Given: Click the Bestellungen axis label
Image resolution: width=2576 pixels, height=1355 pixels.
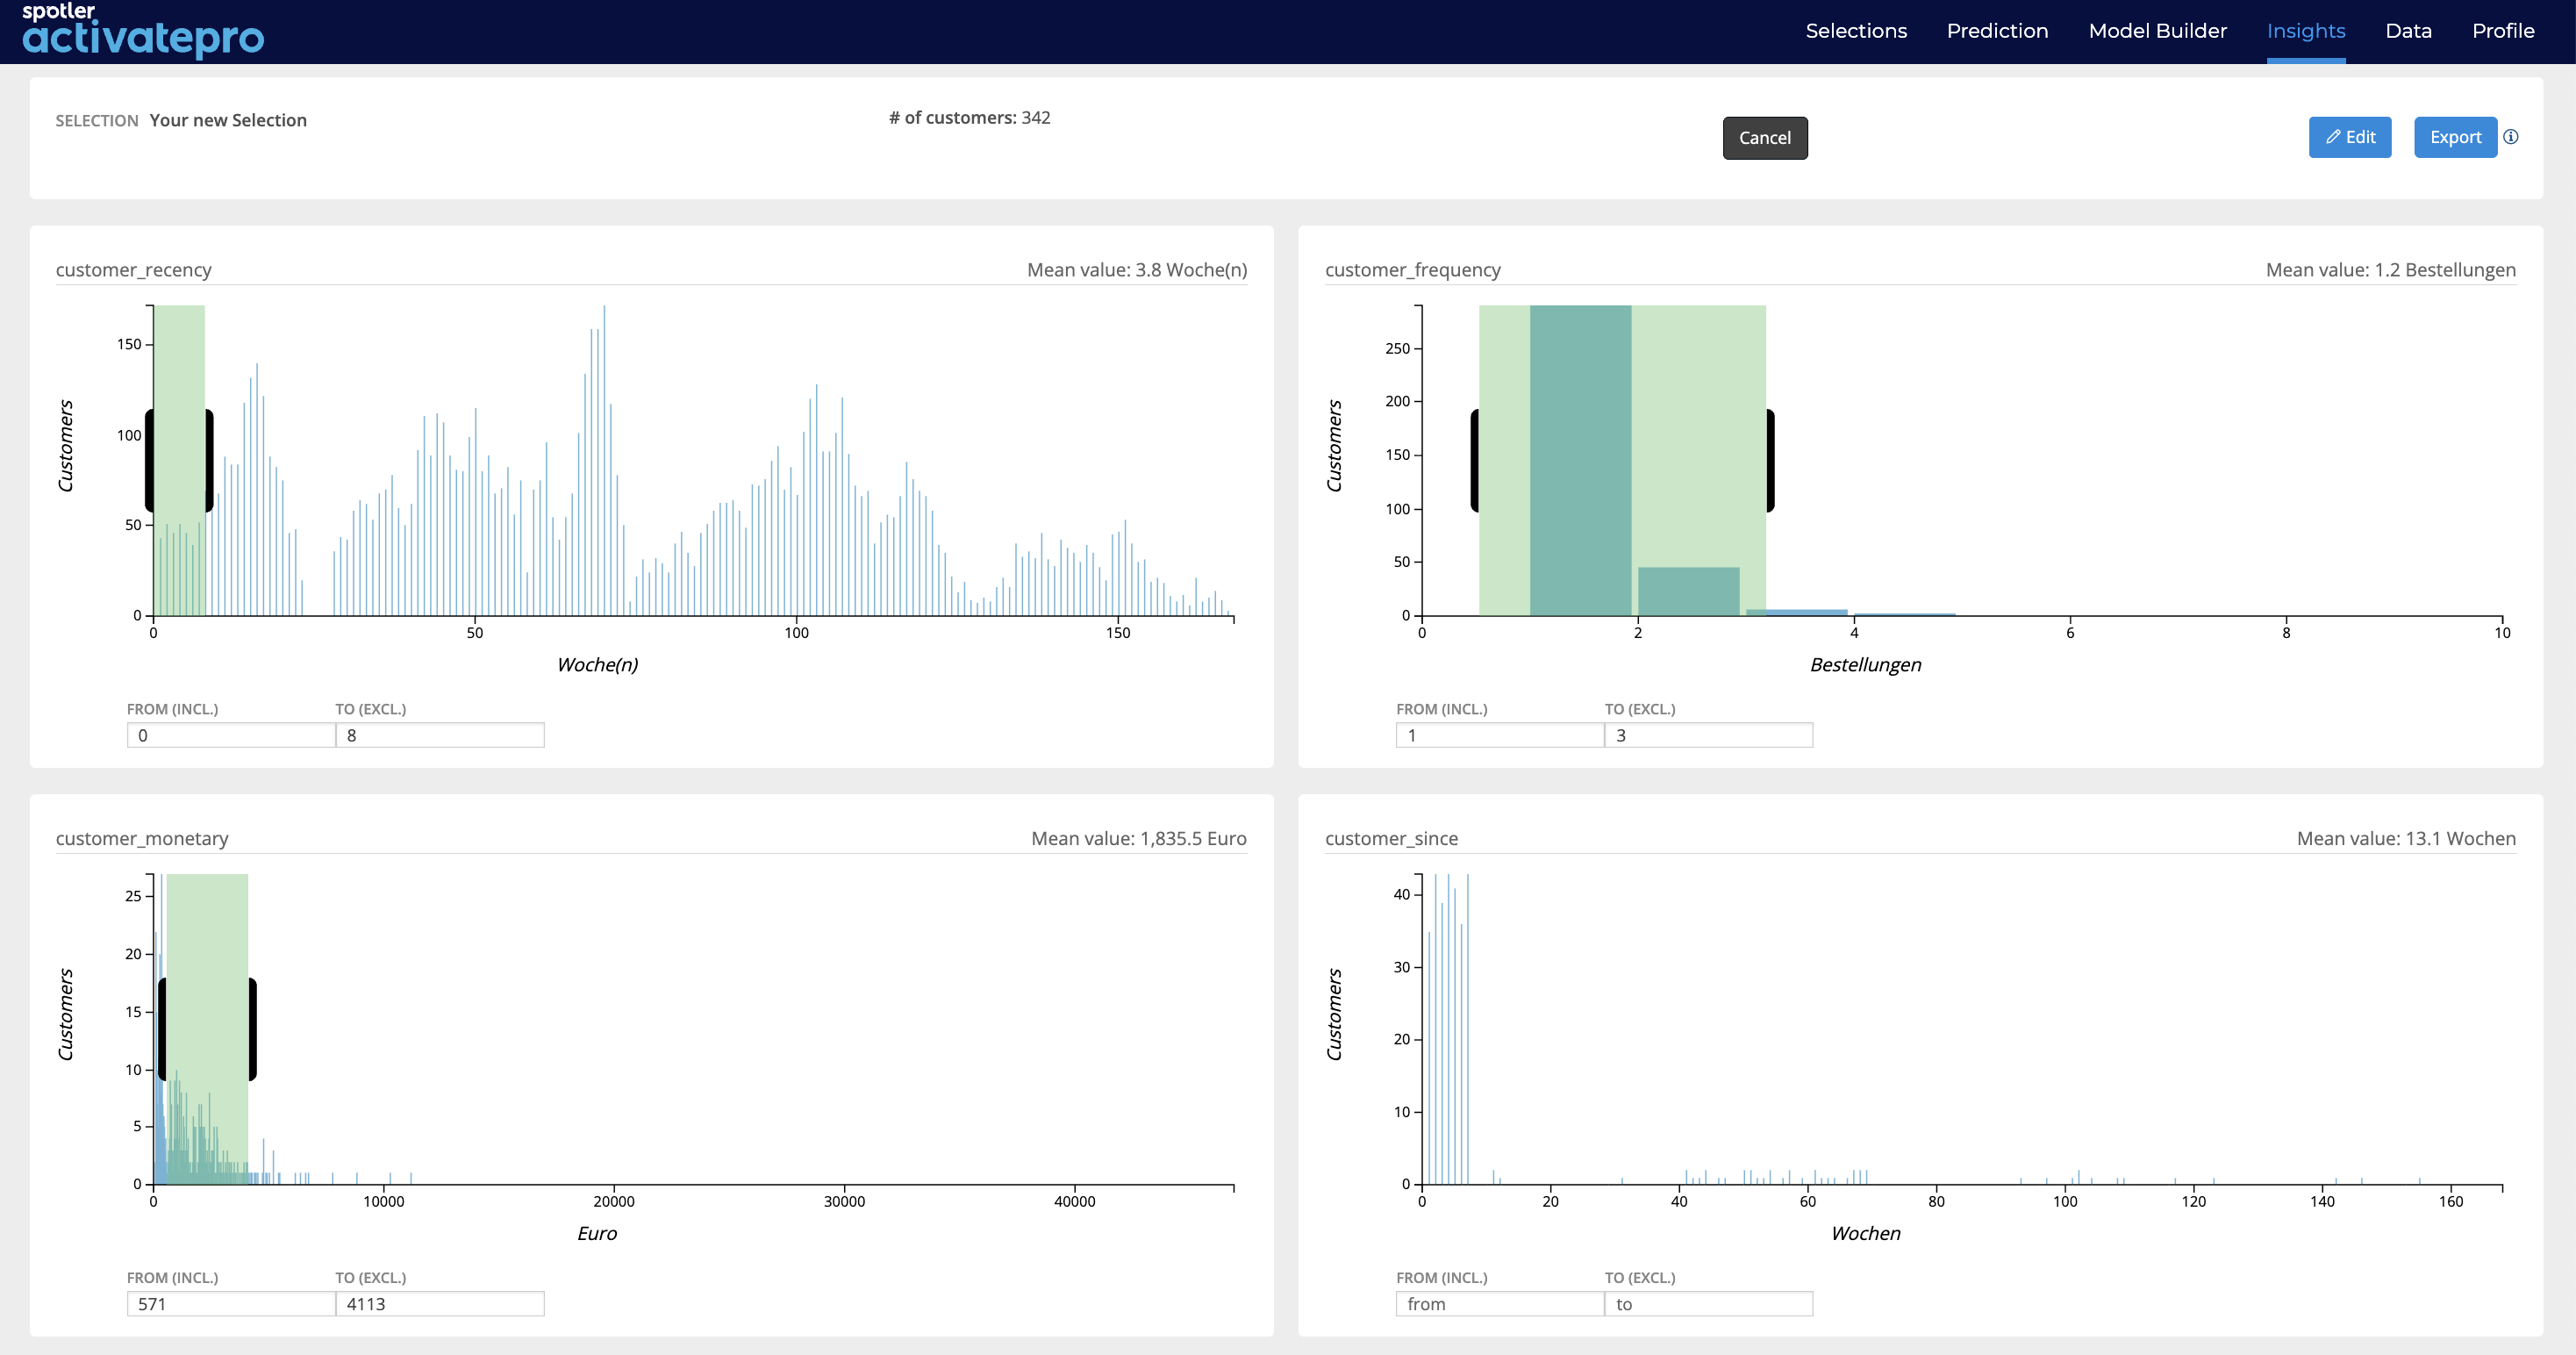Looking at the screenshot, I should (1865, 665).
